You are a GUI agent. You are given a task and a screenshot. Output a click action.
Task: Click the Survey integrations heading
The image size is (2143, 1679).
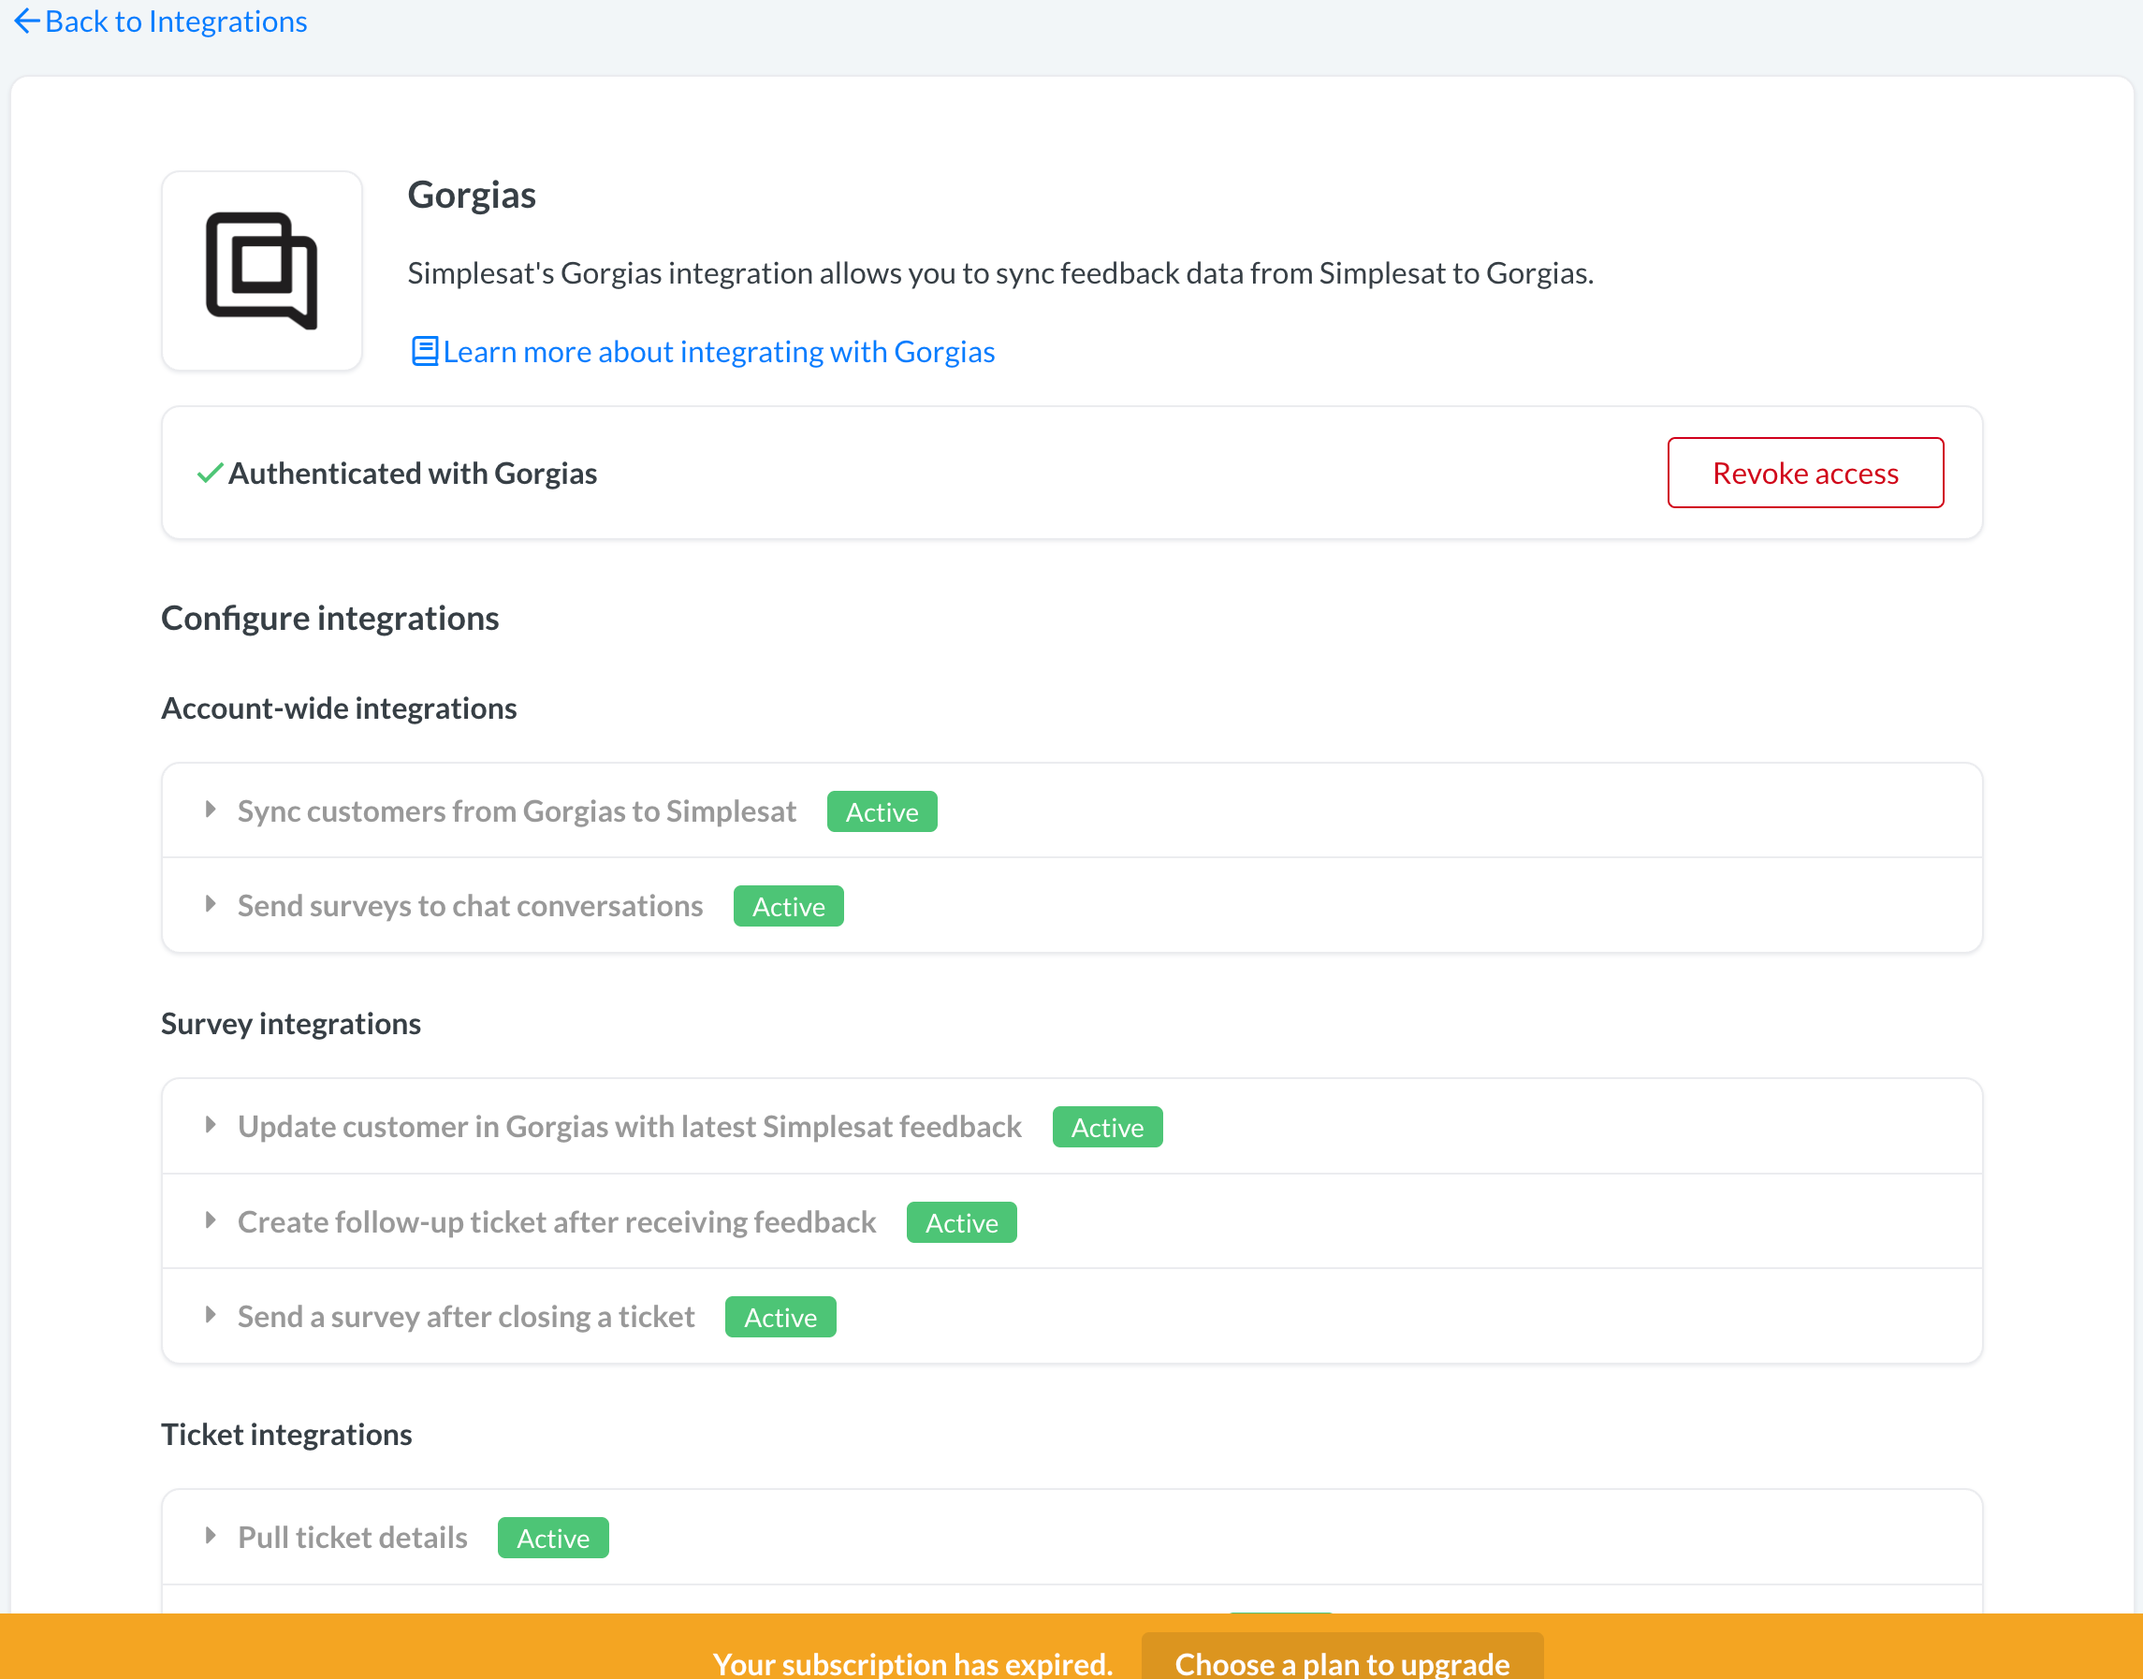(291, 1023)
